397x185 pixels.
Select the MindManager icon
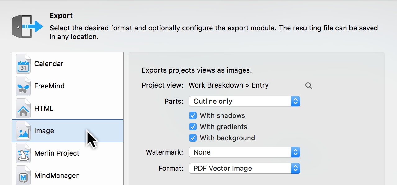coord(23,175)
